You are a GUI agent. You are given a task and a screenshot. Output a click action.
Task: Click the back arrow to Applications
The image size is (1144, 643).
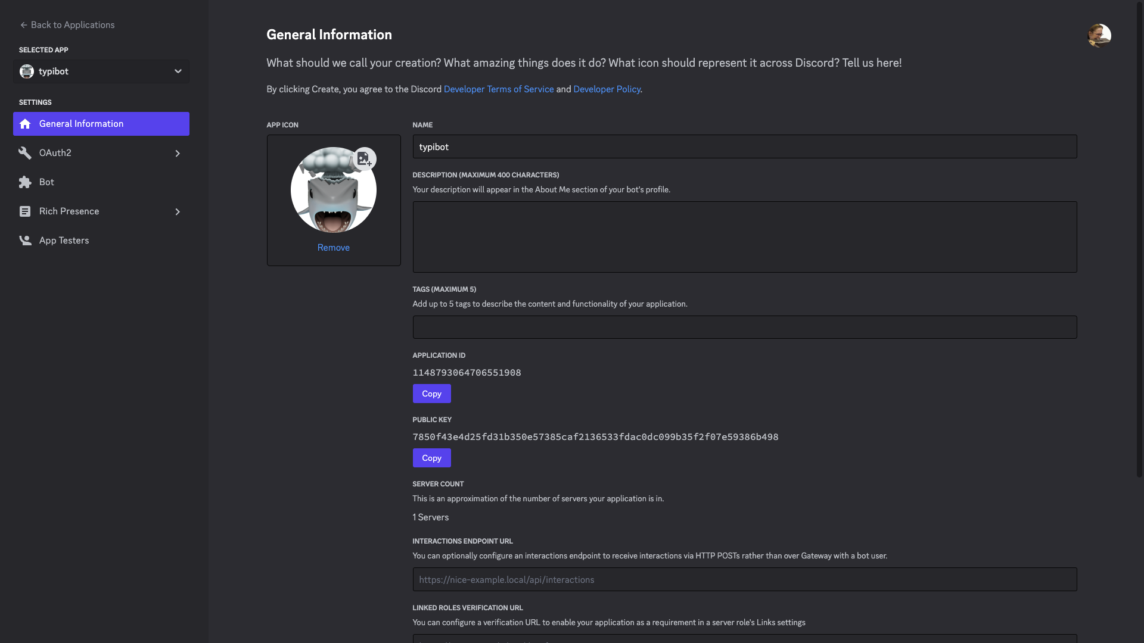point(24,25)
